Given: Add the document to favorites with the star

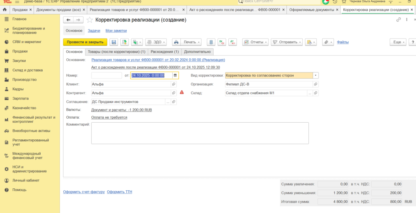Looking at the screenshot, I should [x=90, y=20].
